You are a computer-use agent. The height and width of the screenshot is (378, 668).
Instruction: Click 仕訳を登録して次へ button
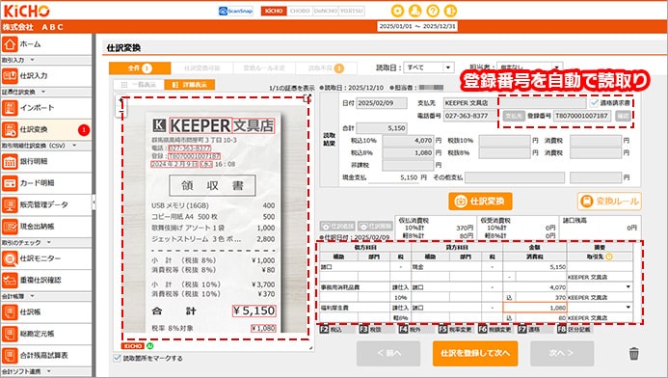[475, 353]
